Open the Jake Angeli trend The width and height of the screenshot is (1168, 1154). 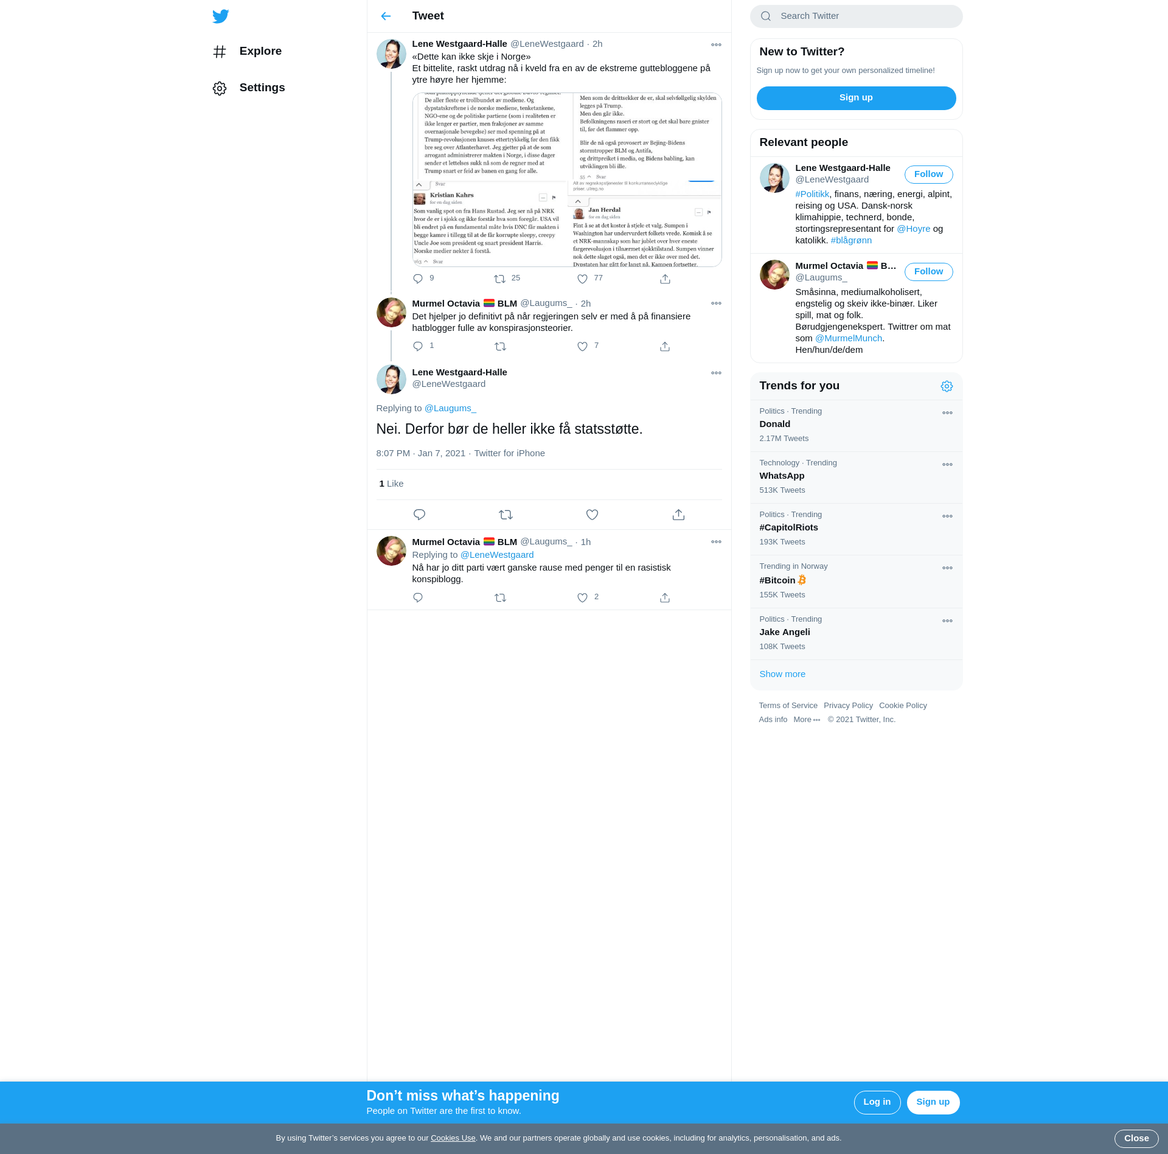pos(856,634)
